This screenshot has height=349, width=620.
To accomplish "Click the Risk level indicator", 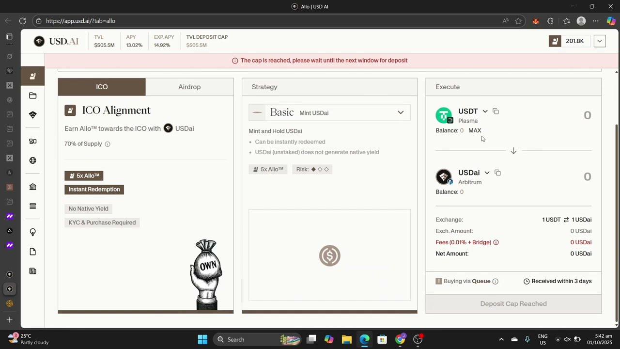I will tap(312, 169).
